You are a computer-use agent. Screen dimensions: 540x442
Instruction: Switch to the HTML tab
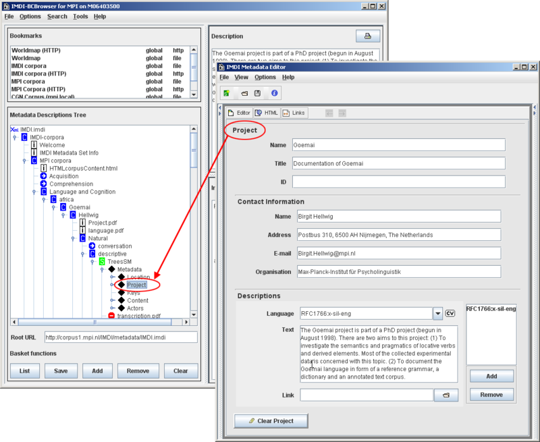267,113
